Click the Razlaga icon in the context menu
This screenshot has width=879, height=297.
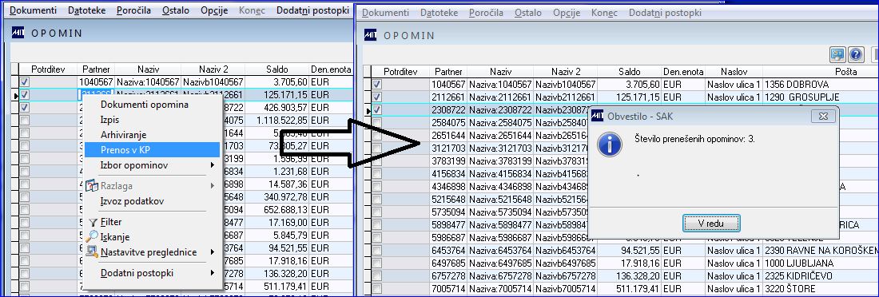[x=92, y=185]
